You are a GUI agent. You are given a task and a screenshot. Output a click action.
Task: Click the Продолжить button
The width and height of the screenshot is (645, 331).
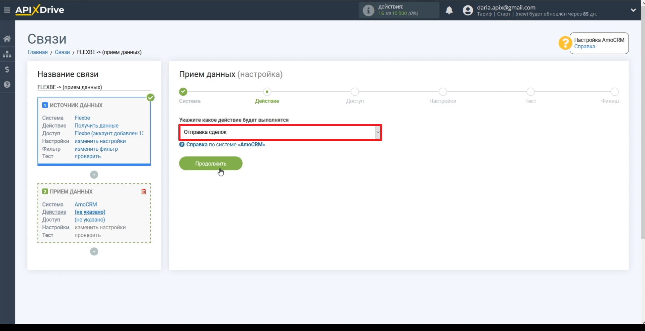(211, 163)
